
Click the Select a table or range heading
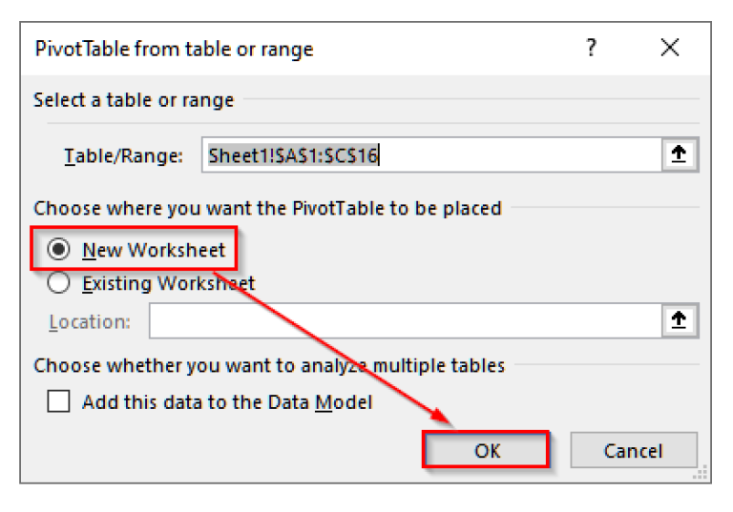pyautogui.click(x=134, y=100)
